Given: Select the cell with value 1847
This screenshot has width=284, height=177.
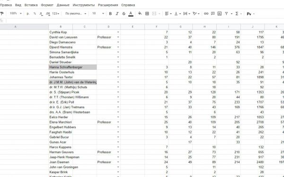Looking at the screenshot, I should pyautogui.click(x=252, y=47).
